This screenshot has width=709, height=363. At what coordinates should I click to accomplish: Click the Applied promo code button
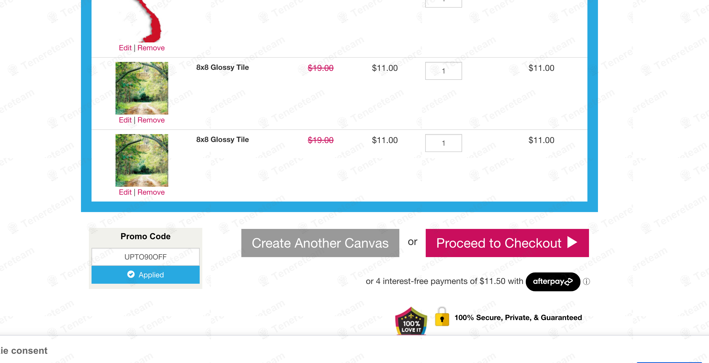pos(145,274)
